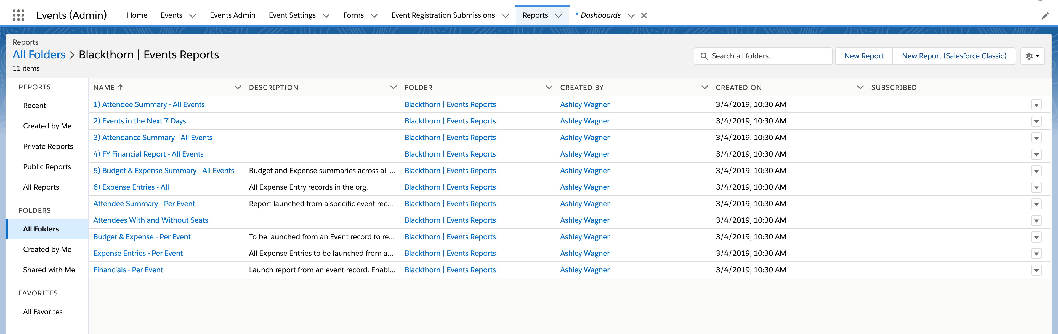Switch to the Events Admin tab
Screen dimensions: 1058x334
tap(232, 15)
